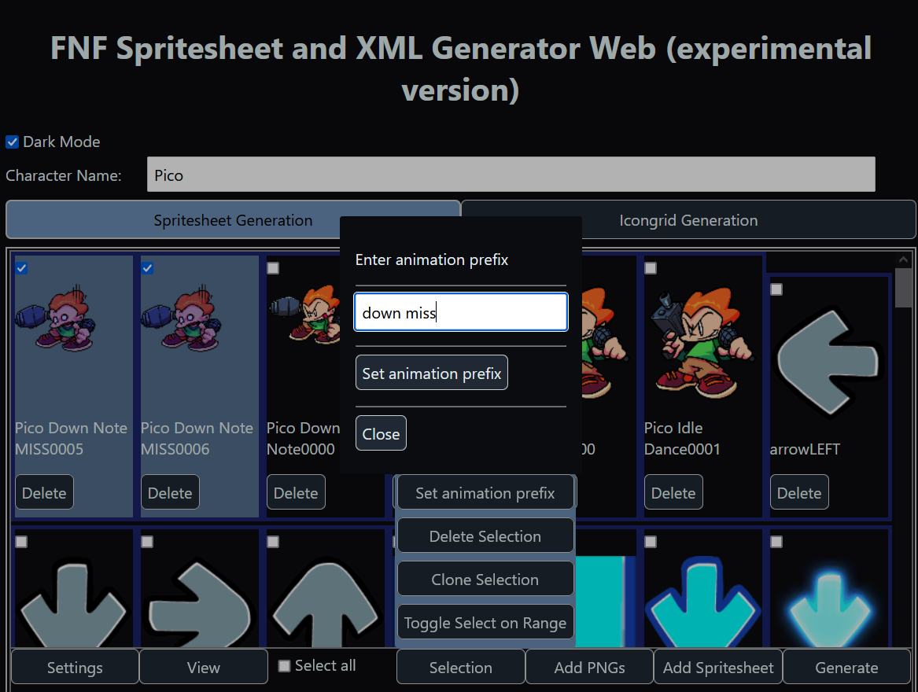918x692 pixels.
Task: Choose Delete Selection menu entry
Action: point(485,536)
